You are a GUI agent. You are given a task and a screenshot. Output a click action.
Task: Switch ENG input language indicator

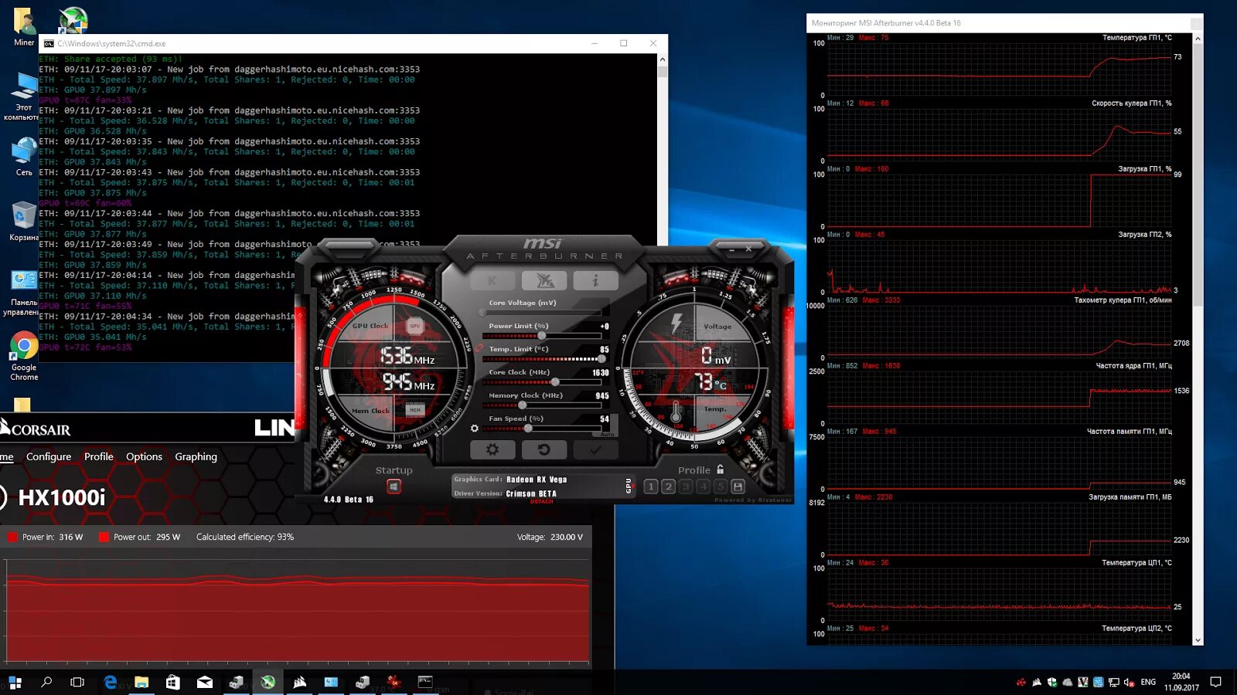pyautogui.click(x=1148, y=683)
